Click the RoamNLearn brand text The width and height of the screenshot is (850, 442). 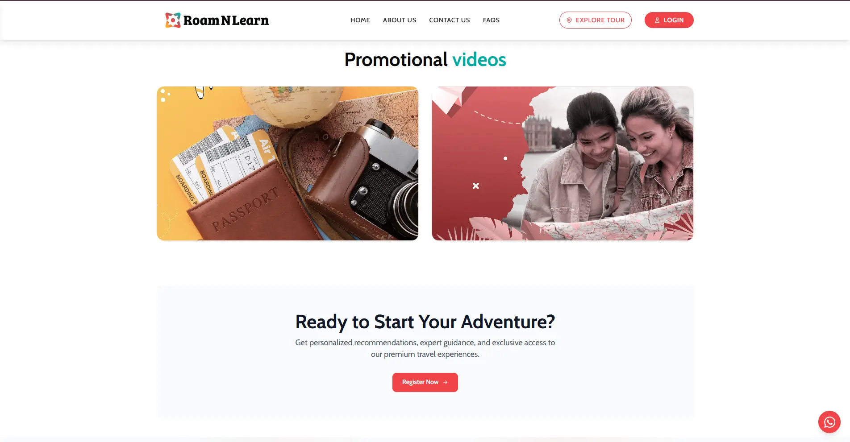point(226,21)
